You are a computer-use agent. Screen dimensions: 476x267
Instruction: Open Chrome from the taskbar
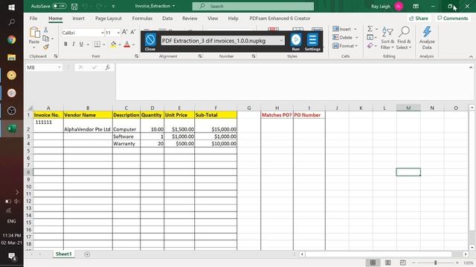(x=12, y=39)
